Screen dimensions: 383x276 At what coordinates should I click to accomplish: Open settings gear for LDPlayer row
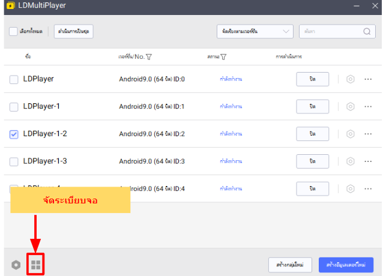coord(350,79)
